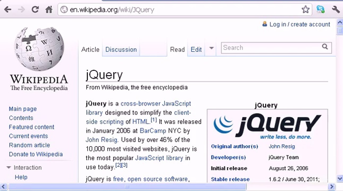Collapse the Interaction sidebar section
The height and width of the screenshot is (191, 343).
(9, 168)
